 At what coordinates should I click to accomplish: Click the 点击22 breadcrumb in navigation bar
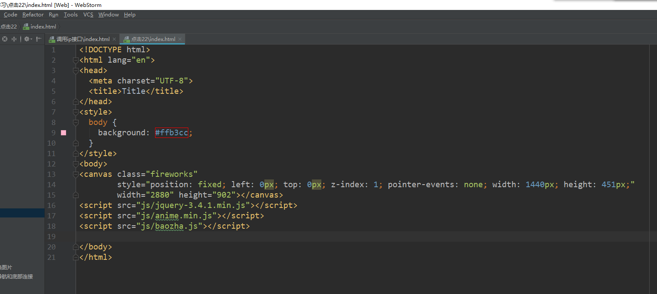(x=8, y=27)
